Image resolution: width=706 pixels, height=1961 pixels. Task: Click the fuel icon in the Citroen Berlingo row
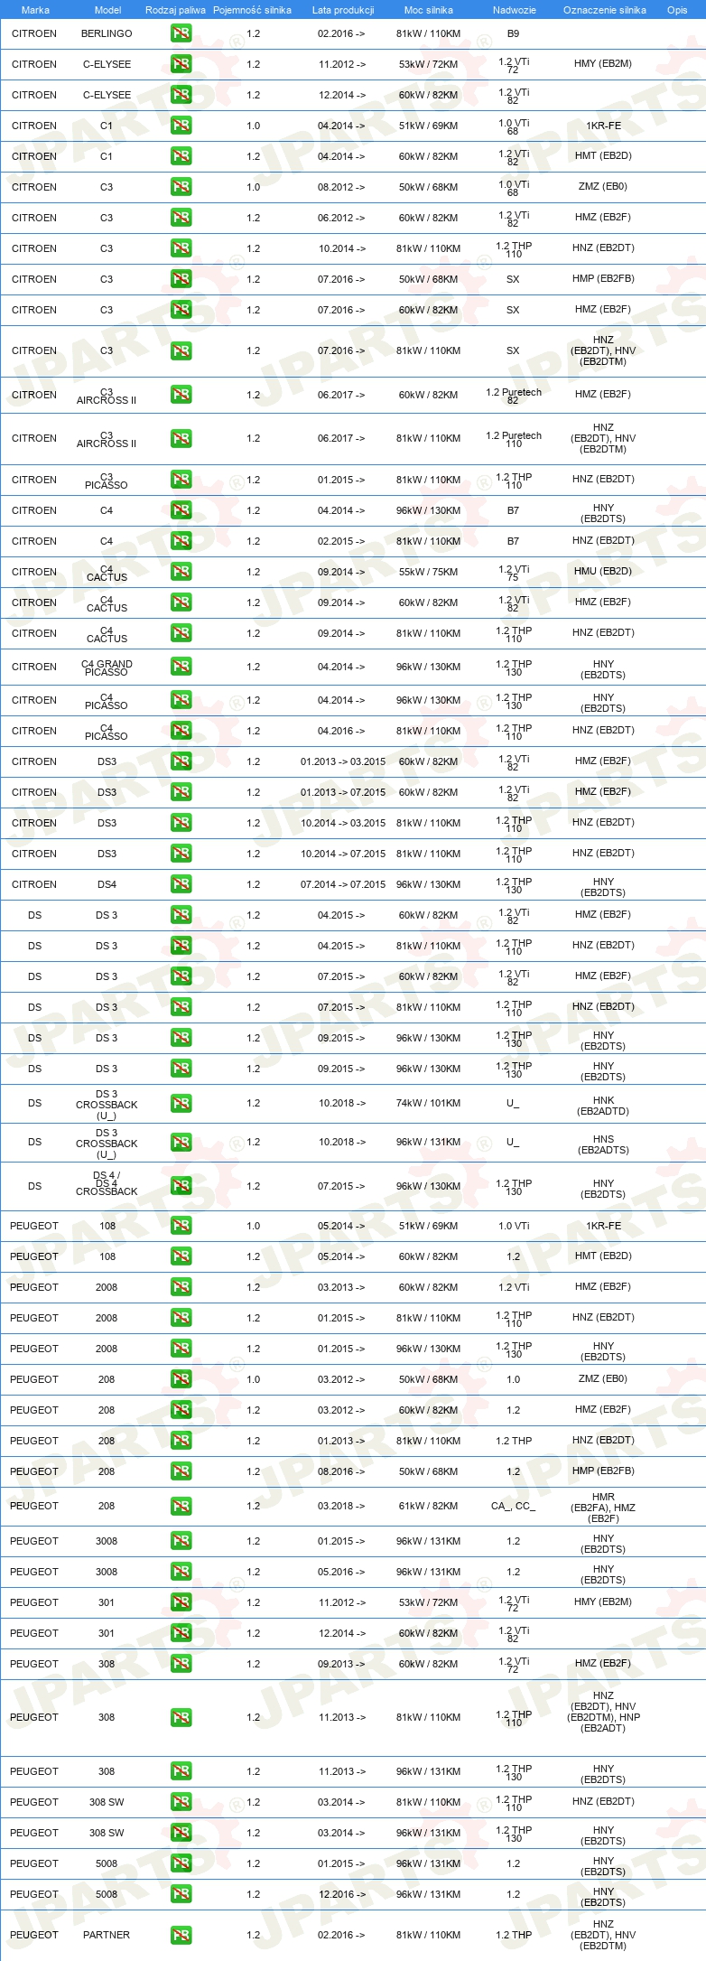[181, 33]
